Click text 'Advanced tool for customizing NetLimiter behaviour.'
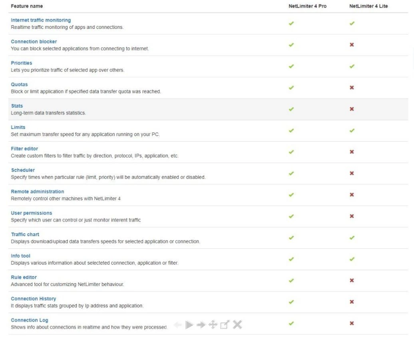This screenshot has height=337, width=414. [67, 284]
